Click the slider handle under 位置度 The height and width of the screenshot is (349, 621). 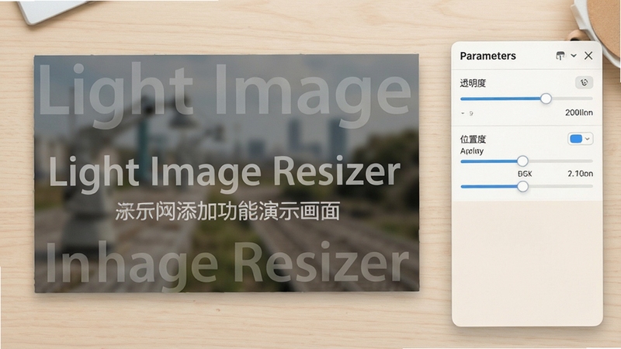coord(522,161)
